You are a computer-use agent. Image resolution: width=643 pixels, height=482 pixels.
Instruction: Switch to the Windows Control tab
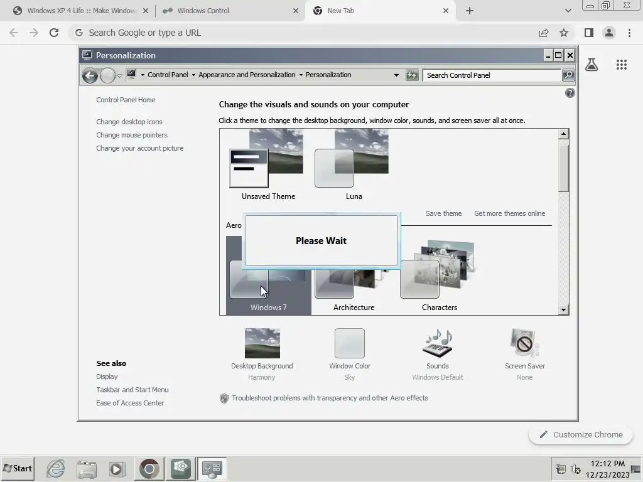click(x=230, y=11)
